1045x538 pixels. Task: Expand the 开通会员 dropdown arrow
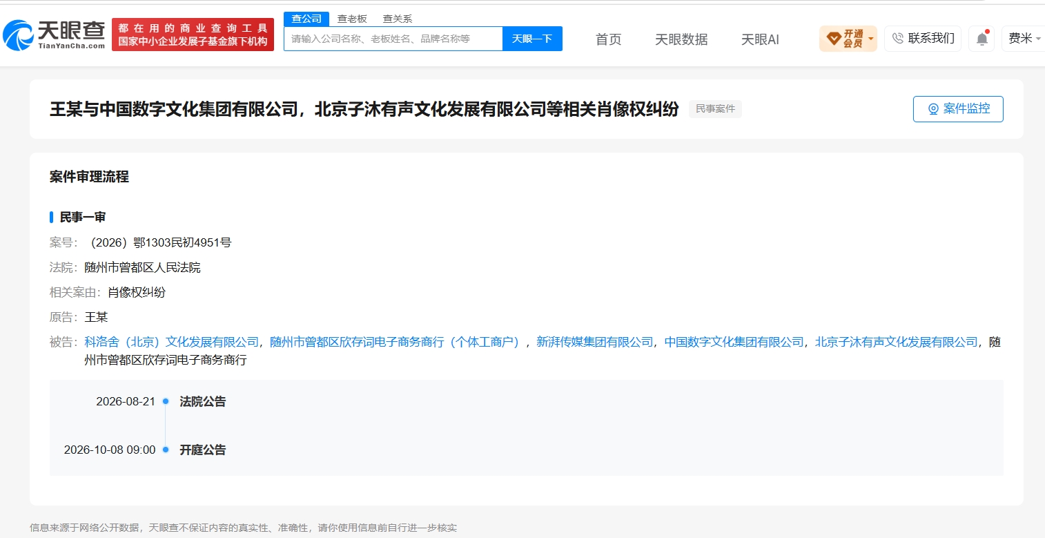[x=871, y=39]
